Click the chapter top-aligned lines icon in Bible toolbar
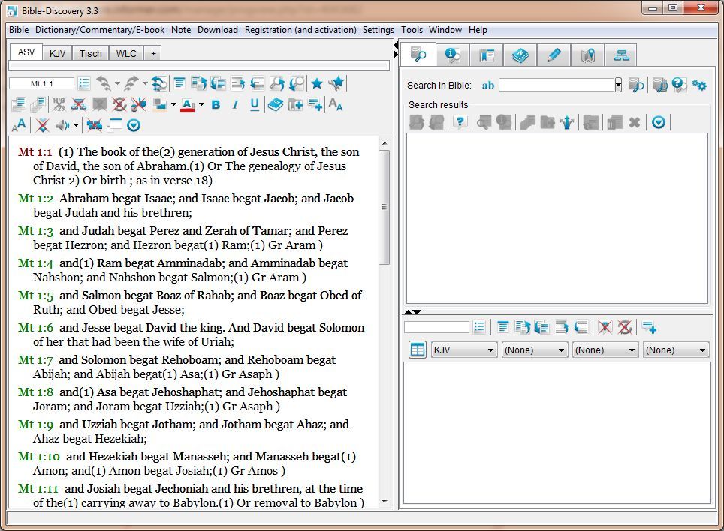Viewport: 724px width, 531px height. pyautogui.click(x=179, y=83)
